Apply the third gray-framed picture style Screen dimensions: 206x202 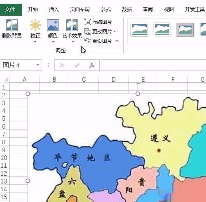point(185,30)
